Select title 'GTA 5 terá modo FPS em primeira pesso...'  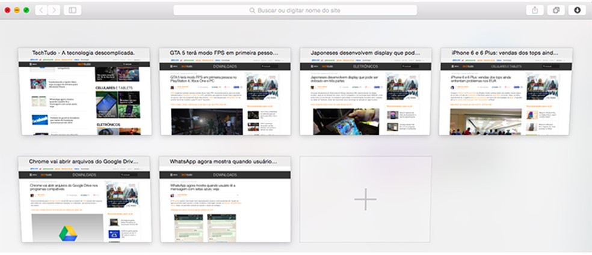click(224, 53)
